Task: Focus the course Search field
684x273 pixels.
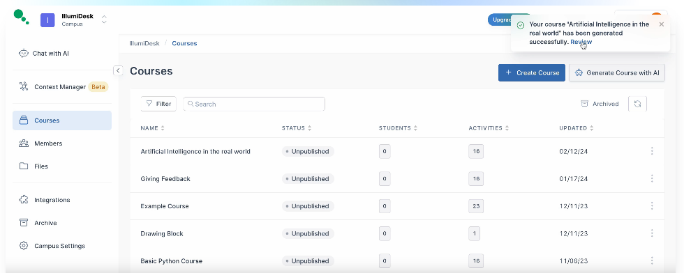Action: coord(254,104)
